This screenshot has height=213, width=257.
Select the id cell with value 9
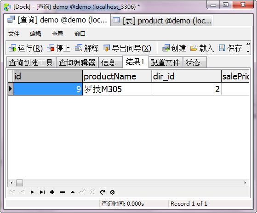click(48, 89)
